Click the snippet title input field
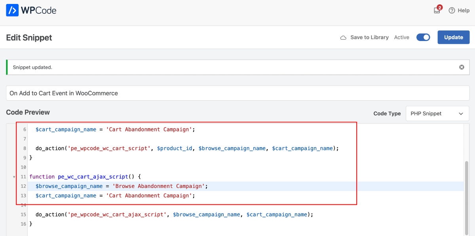The width and height of the screenshot is (475, 236). tap(237, 93)
